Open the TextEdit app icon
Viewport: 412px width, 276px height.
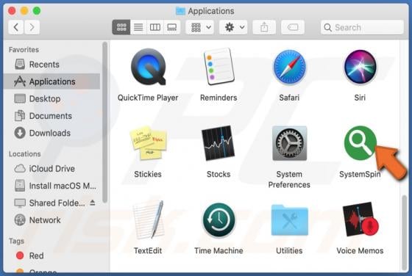pyautogui.click(x=148, y=219)
